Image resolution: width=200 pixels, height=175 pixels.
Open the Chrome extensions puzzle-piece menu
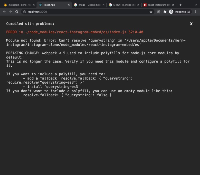165,11
